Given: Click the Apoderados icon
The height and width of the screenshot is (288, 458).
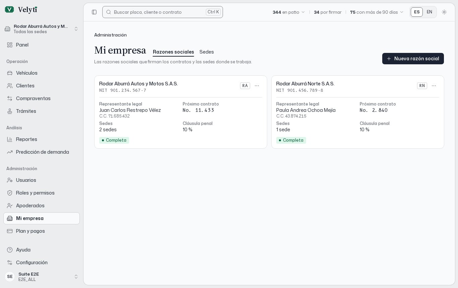Looking at the screenshot, I should point(10,206).
